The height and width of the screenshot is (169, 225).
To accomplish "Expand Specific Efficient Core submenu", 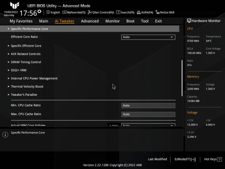I will (26, 46).
